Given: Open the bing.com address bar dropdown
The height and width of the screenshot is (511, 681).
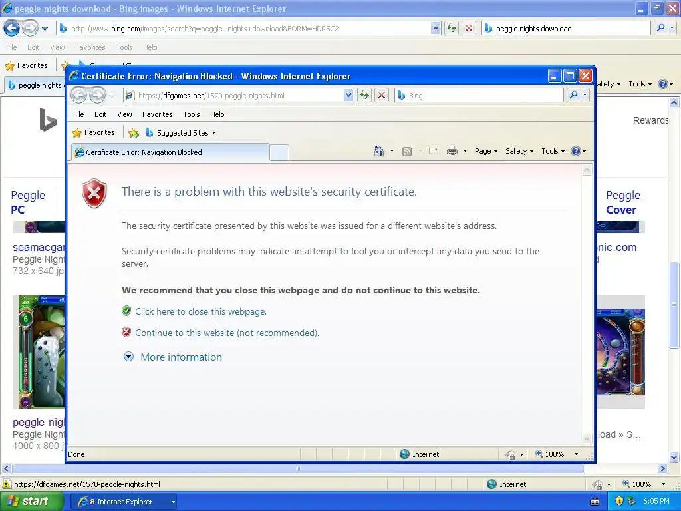Looking at the screenshot, I should pyautogui.click(x=436, y=28).
